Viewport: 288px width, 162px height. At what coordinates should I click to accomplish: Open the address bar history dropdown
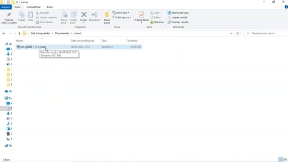coord(231,33)
